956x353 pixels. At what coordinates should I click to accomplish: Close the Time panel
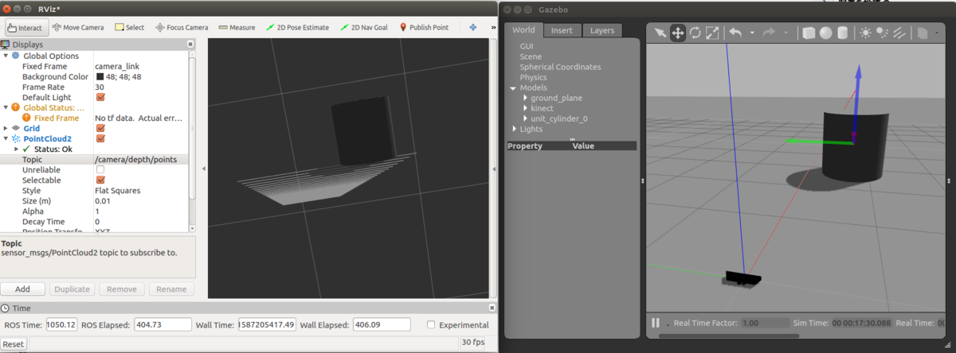click(x=492, y=308)
